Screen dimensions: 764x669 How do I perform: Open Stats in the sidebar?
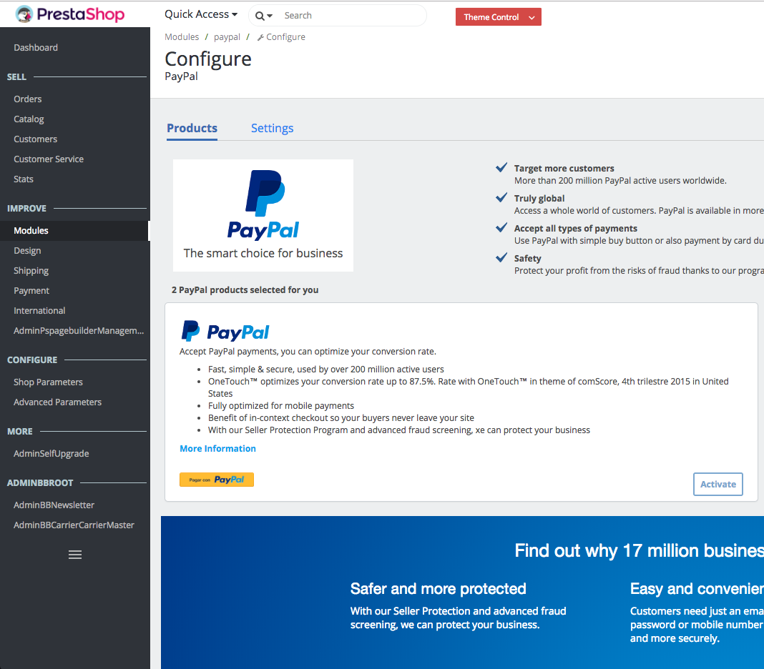(24, 179)
